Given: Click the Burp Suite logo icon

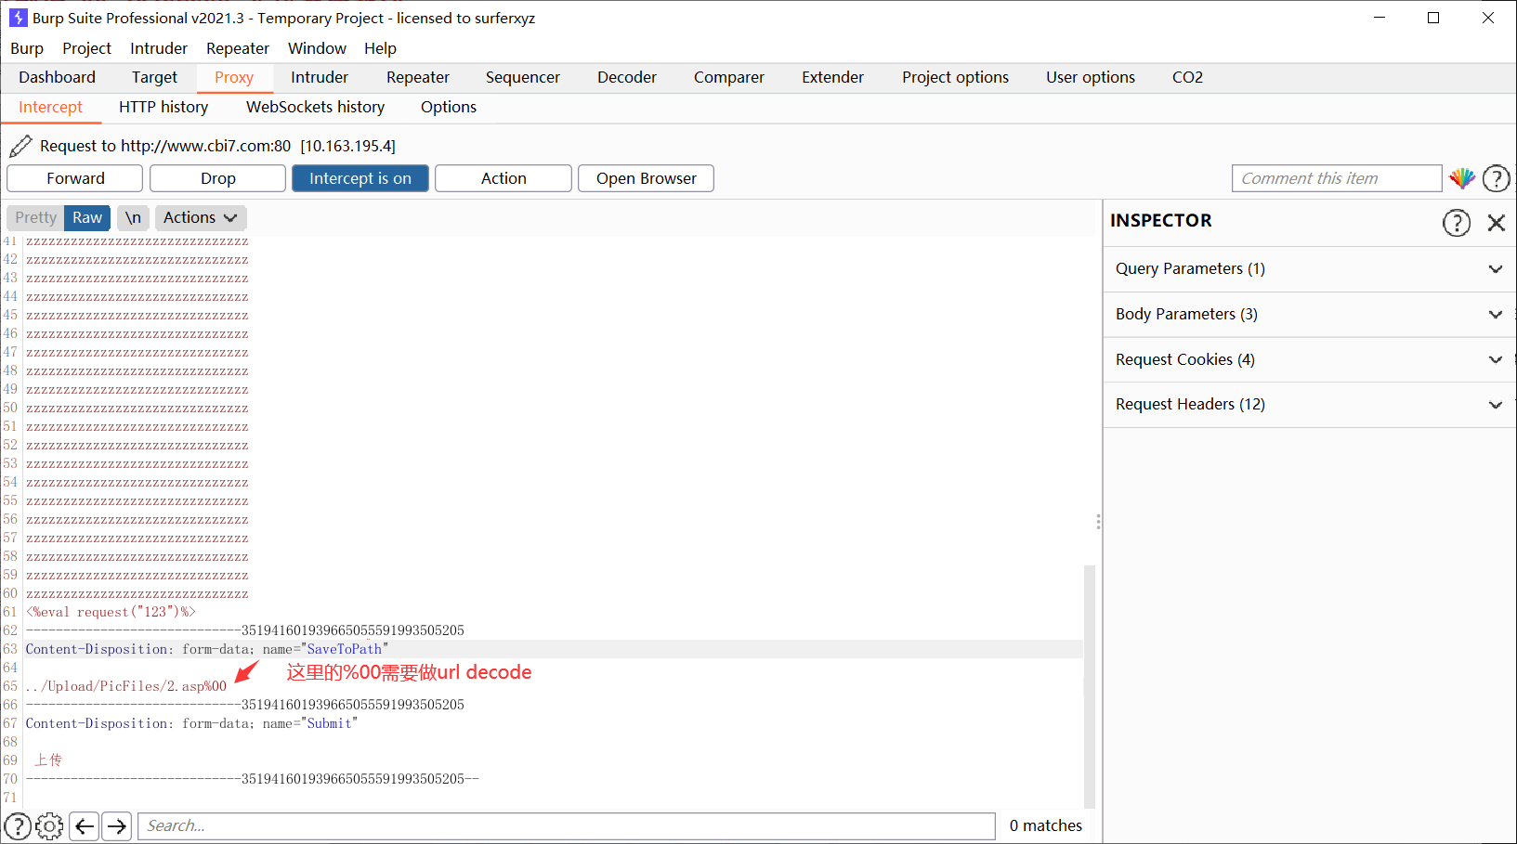Looking at the screenshot, I should [x=18, y=18].
